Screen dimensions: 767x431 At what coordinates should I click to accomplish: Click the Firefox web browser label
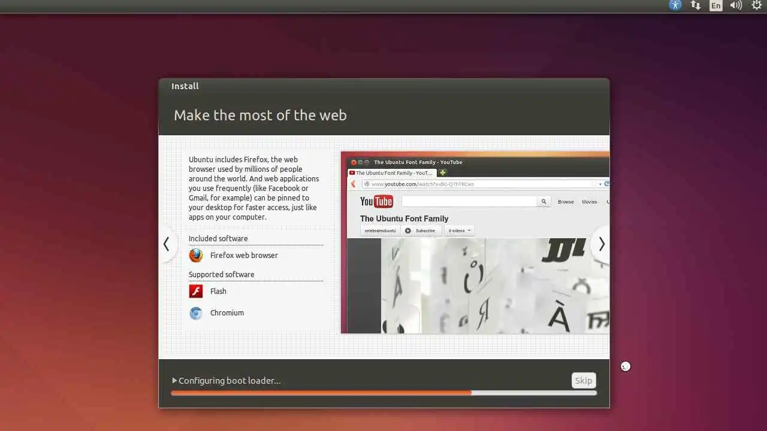(244, 256)
